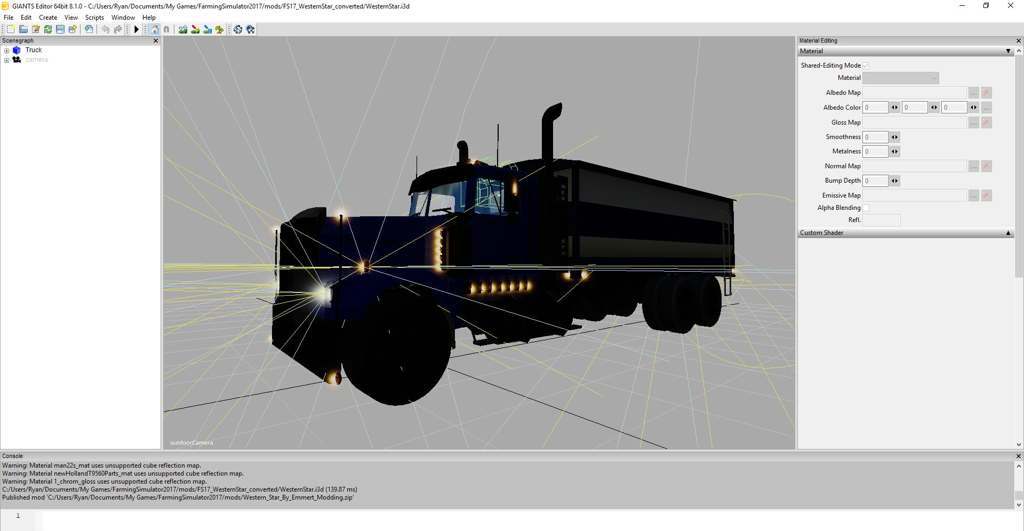The height and width of the screenshot is (531, 1024).
Task: Open the Scripts menu
Action: tap(94, 18)
